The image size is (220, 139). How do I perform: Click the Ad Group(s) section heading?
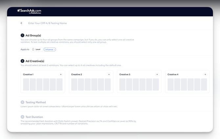pyautogui.click(x=33, y=35)
